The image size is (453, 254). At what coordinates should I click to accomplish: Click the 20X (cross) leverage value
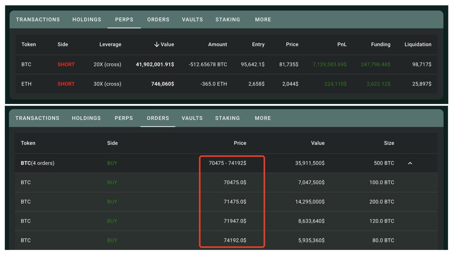coord(108,64)
